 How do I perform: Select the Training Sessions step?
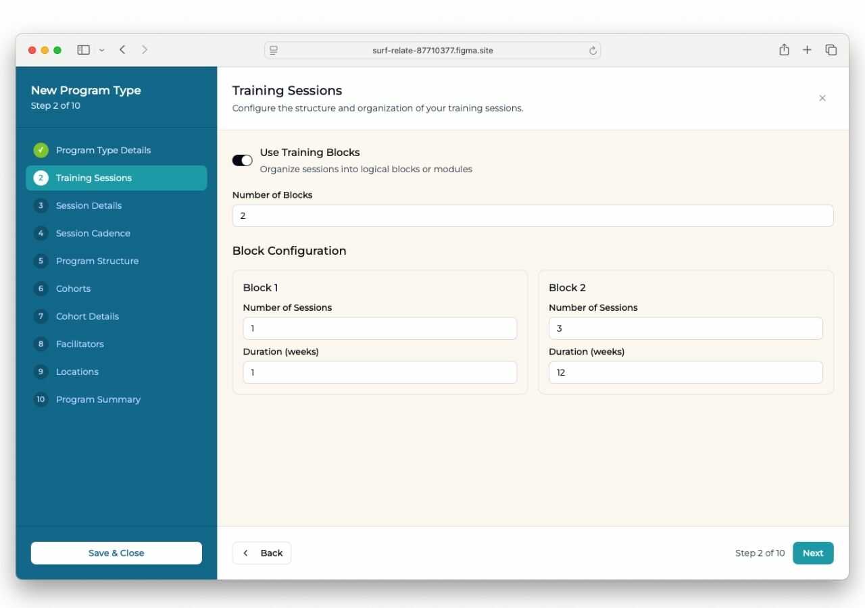tap(116, 178)
